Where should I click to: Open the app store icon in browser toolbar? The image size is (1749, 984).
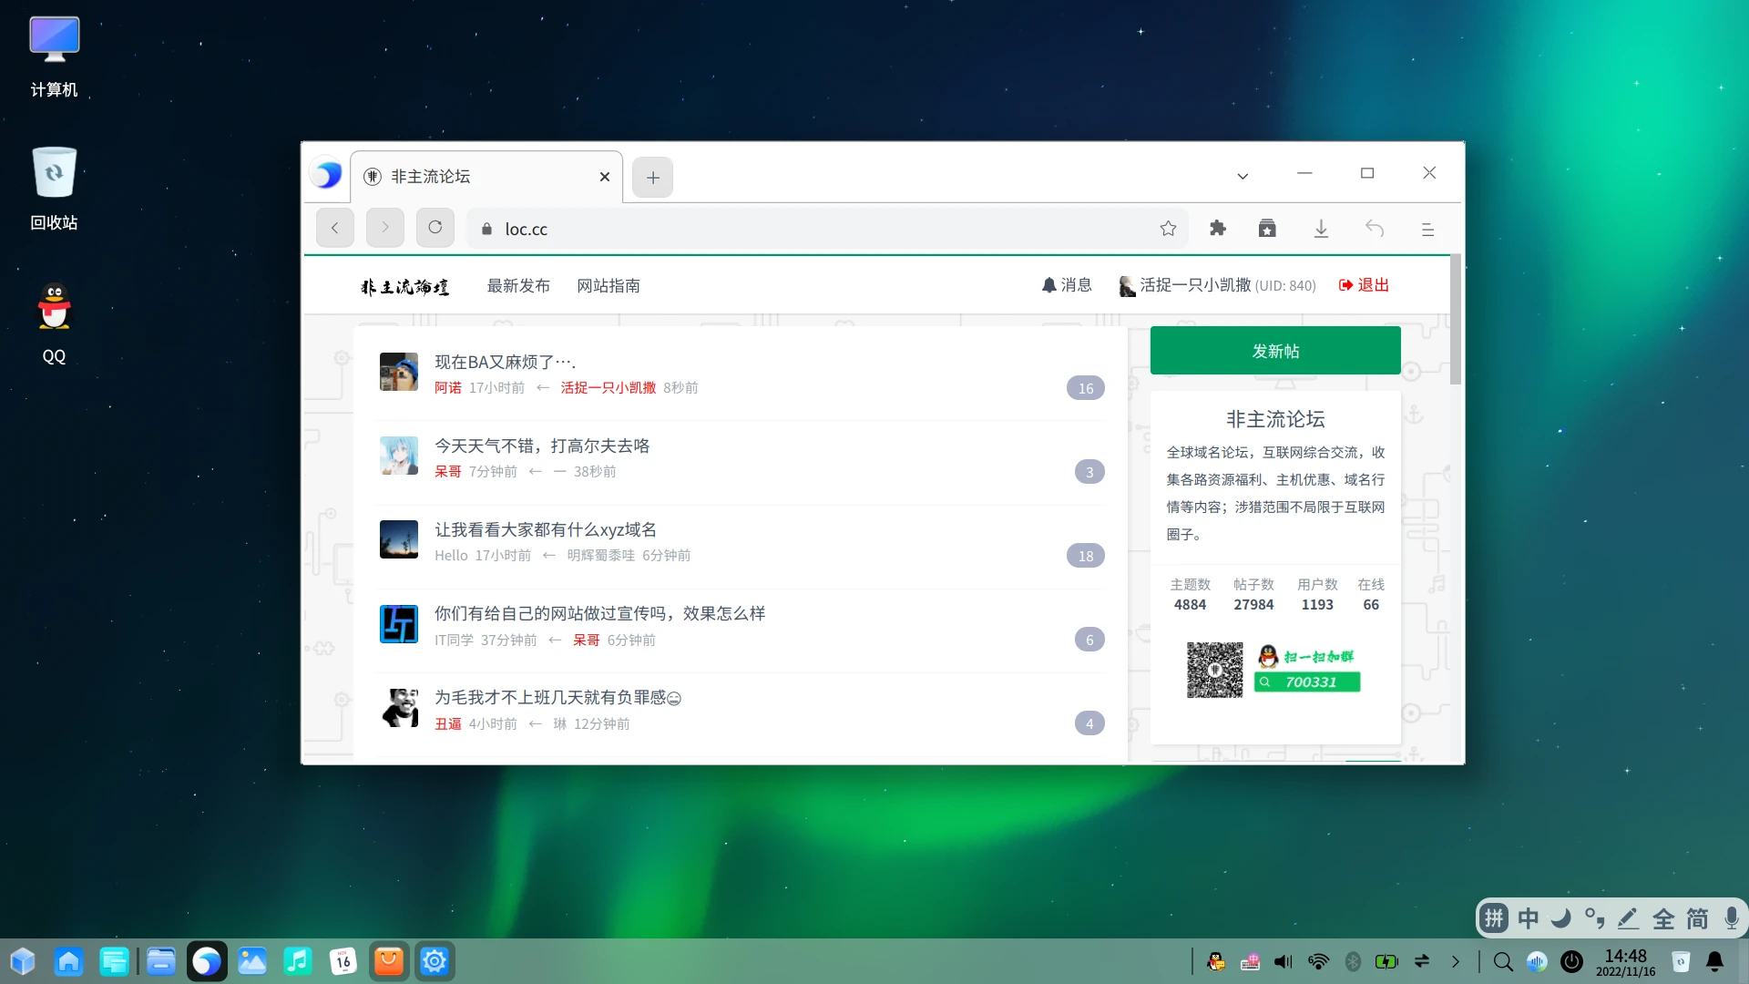1267,229
